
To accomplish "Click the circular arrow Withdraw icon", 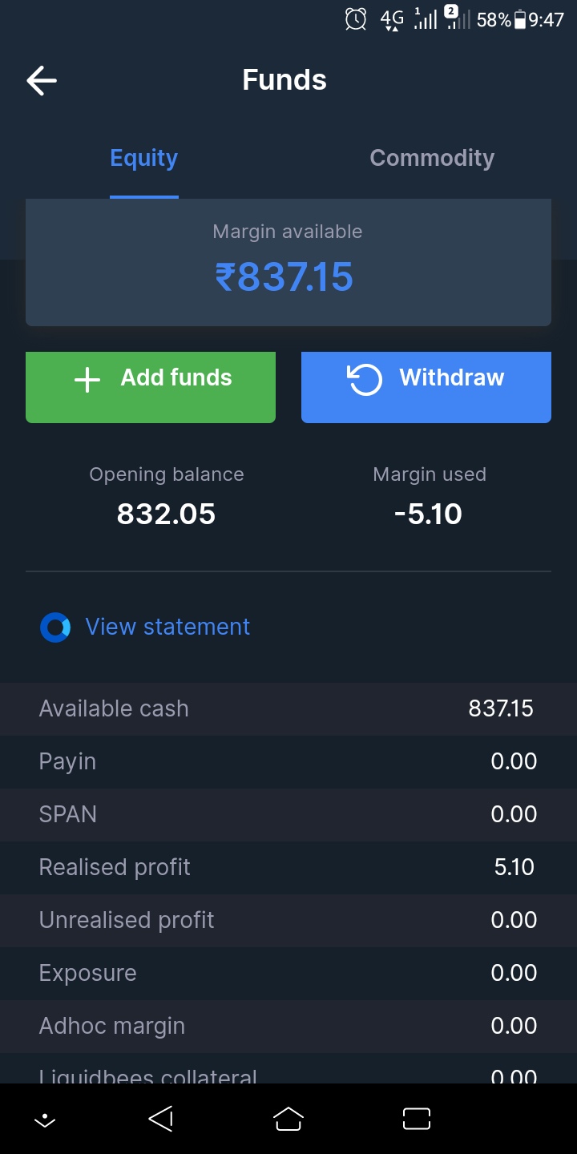I will pos(365,379).
